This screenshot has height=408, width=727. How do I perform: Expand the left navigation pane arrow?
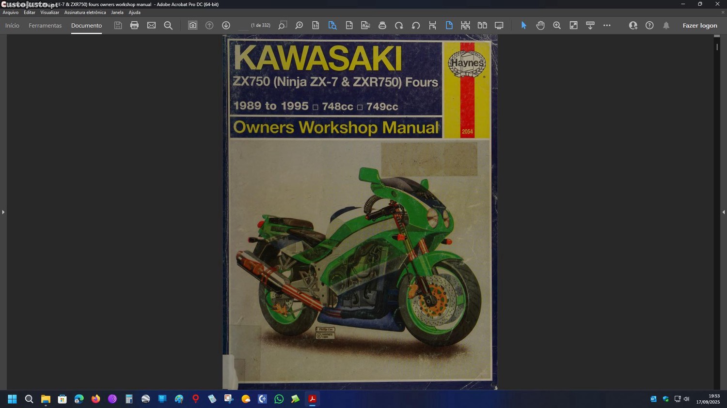pyautogui.click(x=3, y=212)
